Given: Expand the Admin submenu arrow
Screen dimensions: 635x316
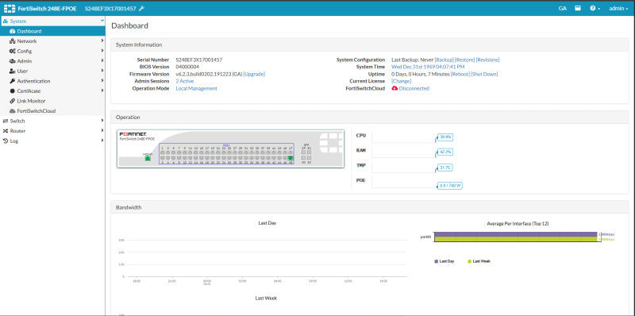Looking at the screenshot, I should click(102, 61).
